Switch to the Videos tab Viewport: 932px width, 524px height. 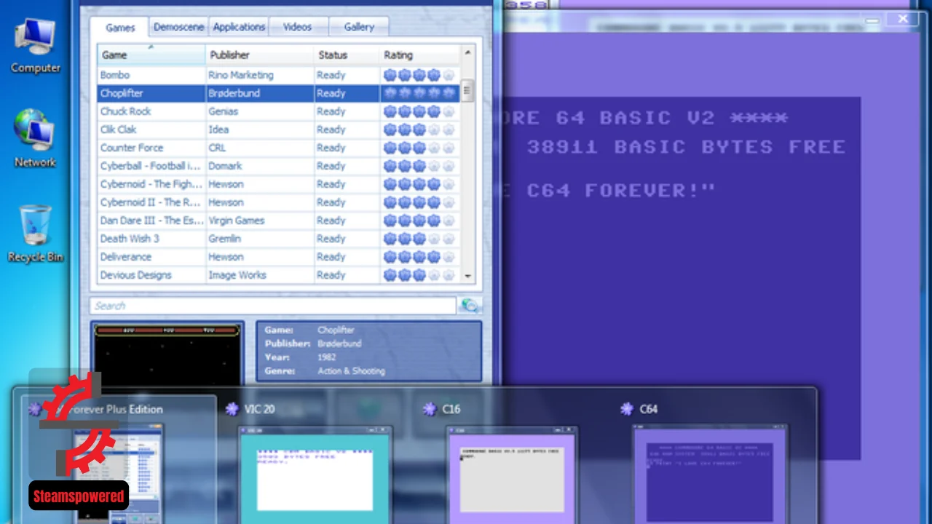(298, 27)
